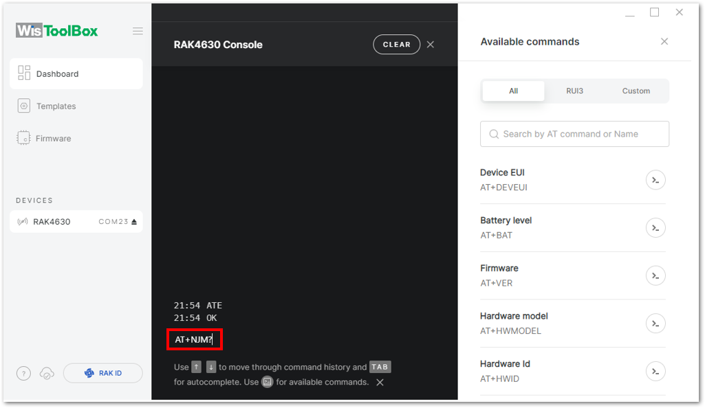Run the Hardware Id AT+HWID command
The width and height of the screenshot is (705, 408).
(655, 371)
